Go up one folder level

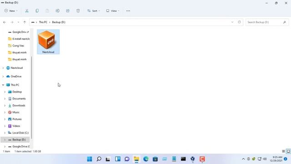tap(25, 22)
